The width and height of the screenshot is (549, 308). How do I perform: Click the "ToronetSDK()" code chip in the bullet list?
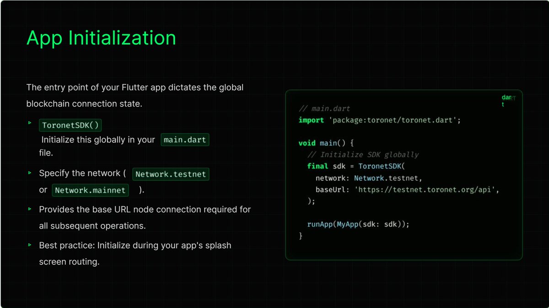coord(70,125)
